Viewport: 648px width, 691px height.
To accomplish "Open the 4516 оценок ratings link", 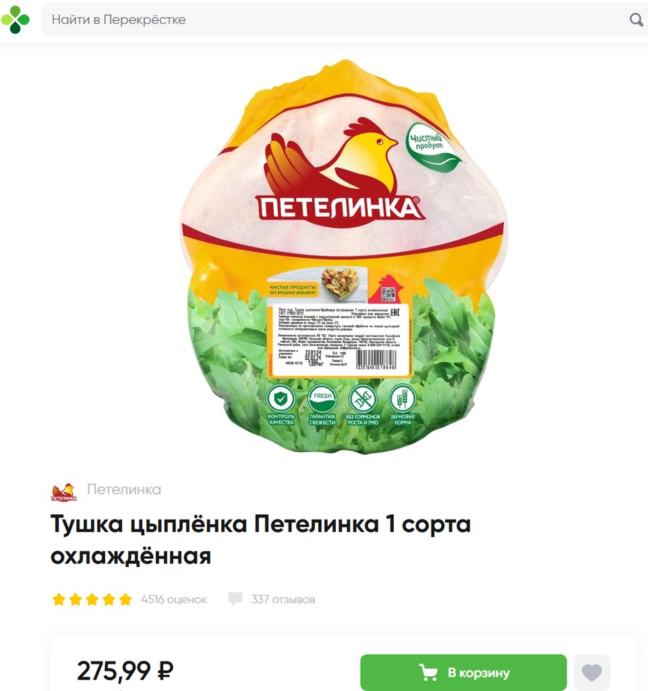I will click(x=174, y=599).
